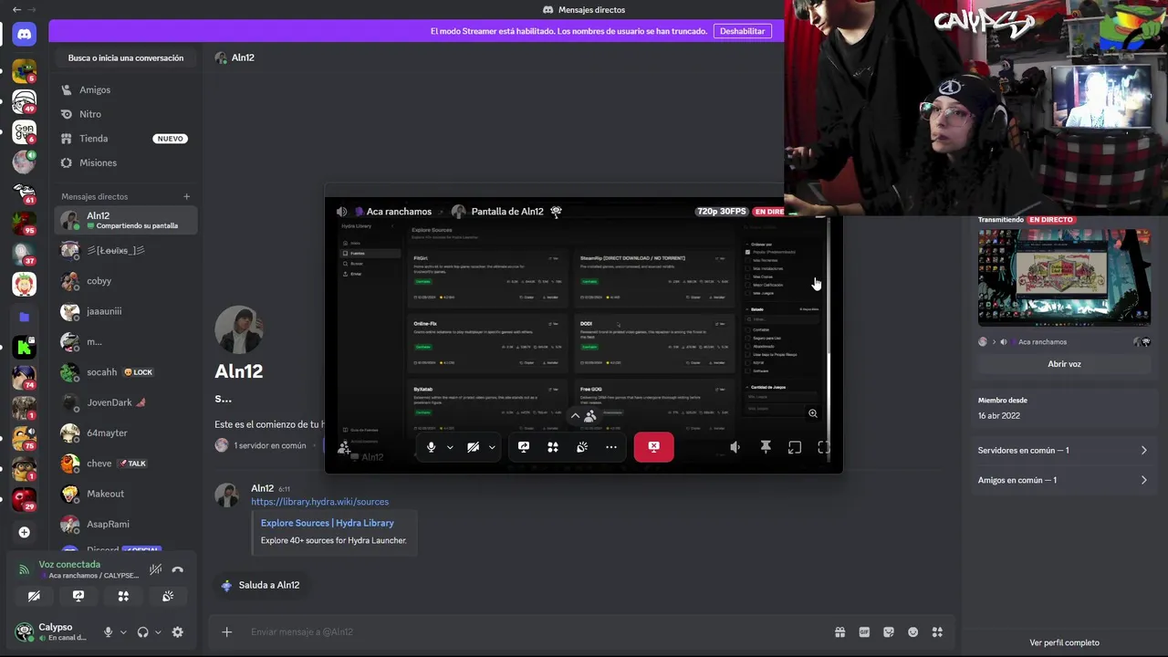Screen dimensions: 1168x657
Task: Pop out the stream window
Action: click(795, 447)
